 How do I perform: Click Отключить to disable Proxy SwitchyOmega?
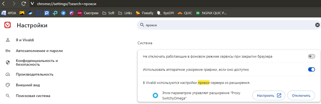point(301,95)
